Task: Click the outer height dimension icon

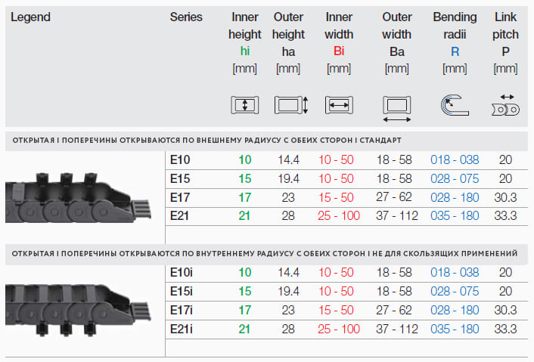Action: (291, 105)
